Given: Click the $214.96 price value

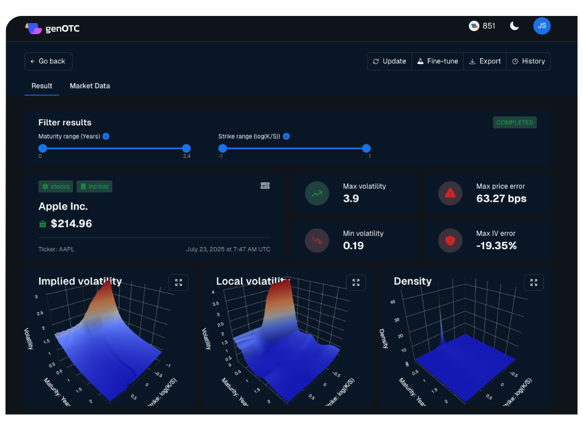Looking at the screenshot, I should pyautogui.click(x=71, y=223).
